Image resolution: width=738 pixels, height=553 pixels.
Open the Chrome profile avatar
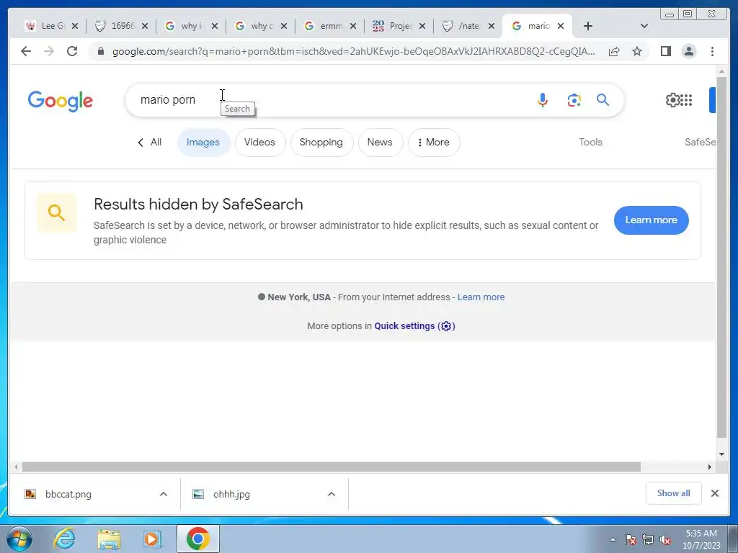[689, 51]
